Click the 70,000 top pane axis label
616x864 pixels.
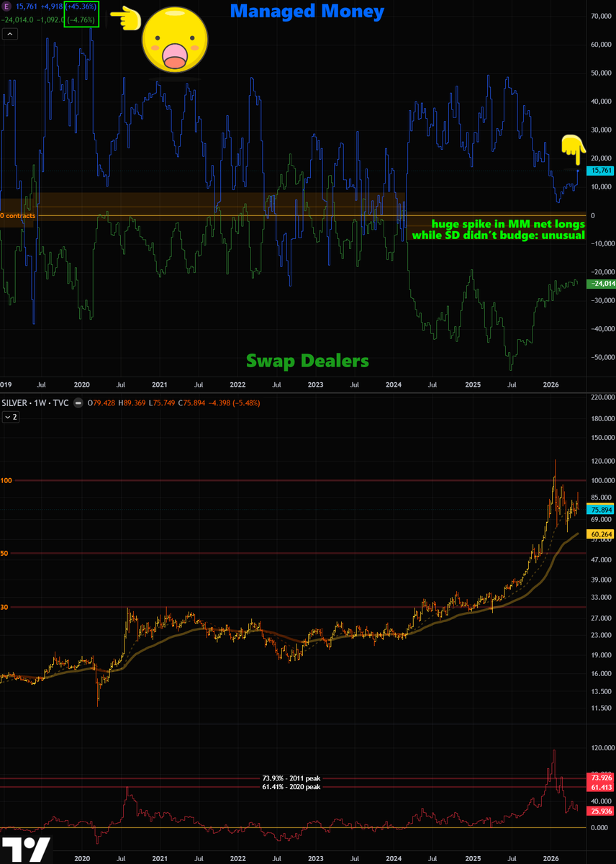(x=599, y=16)
